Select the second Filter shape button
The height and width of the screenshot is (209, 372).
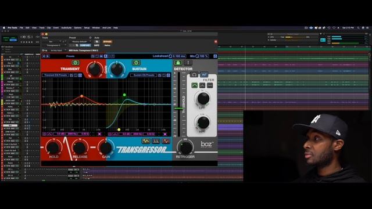(202, 85)
